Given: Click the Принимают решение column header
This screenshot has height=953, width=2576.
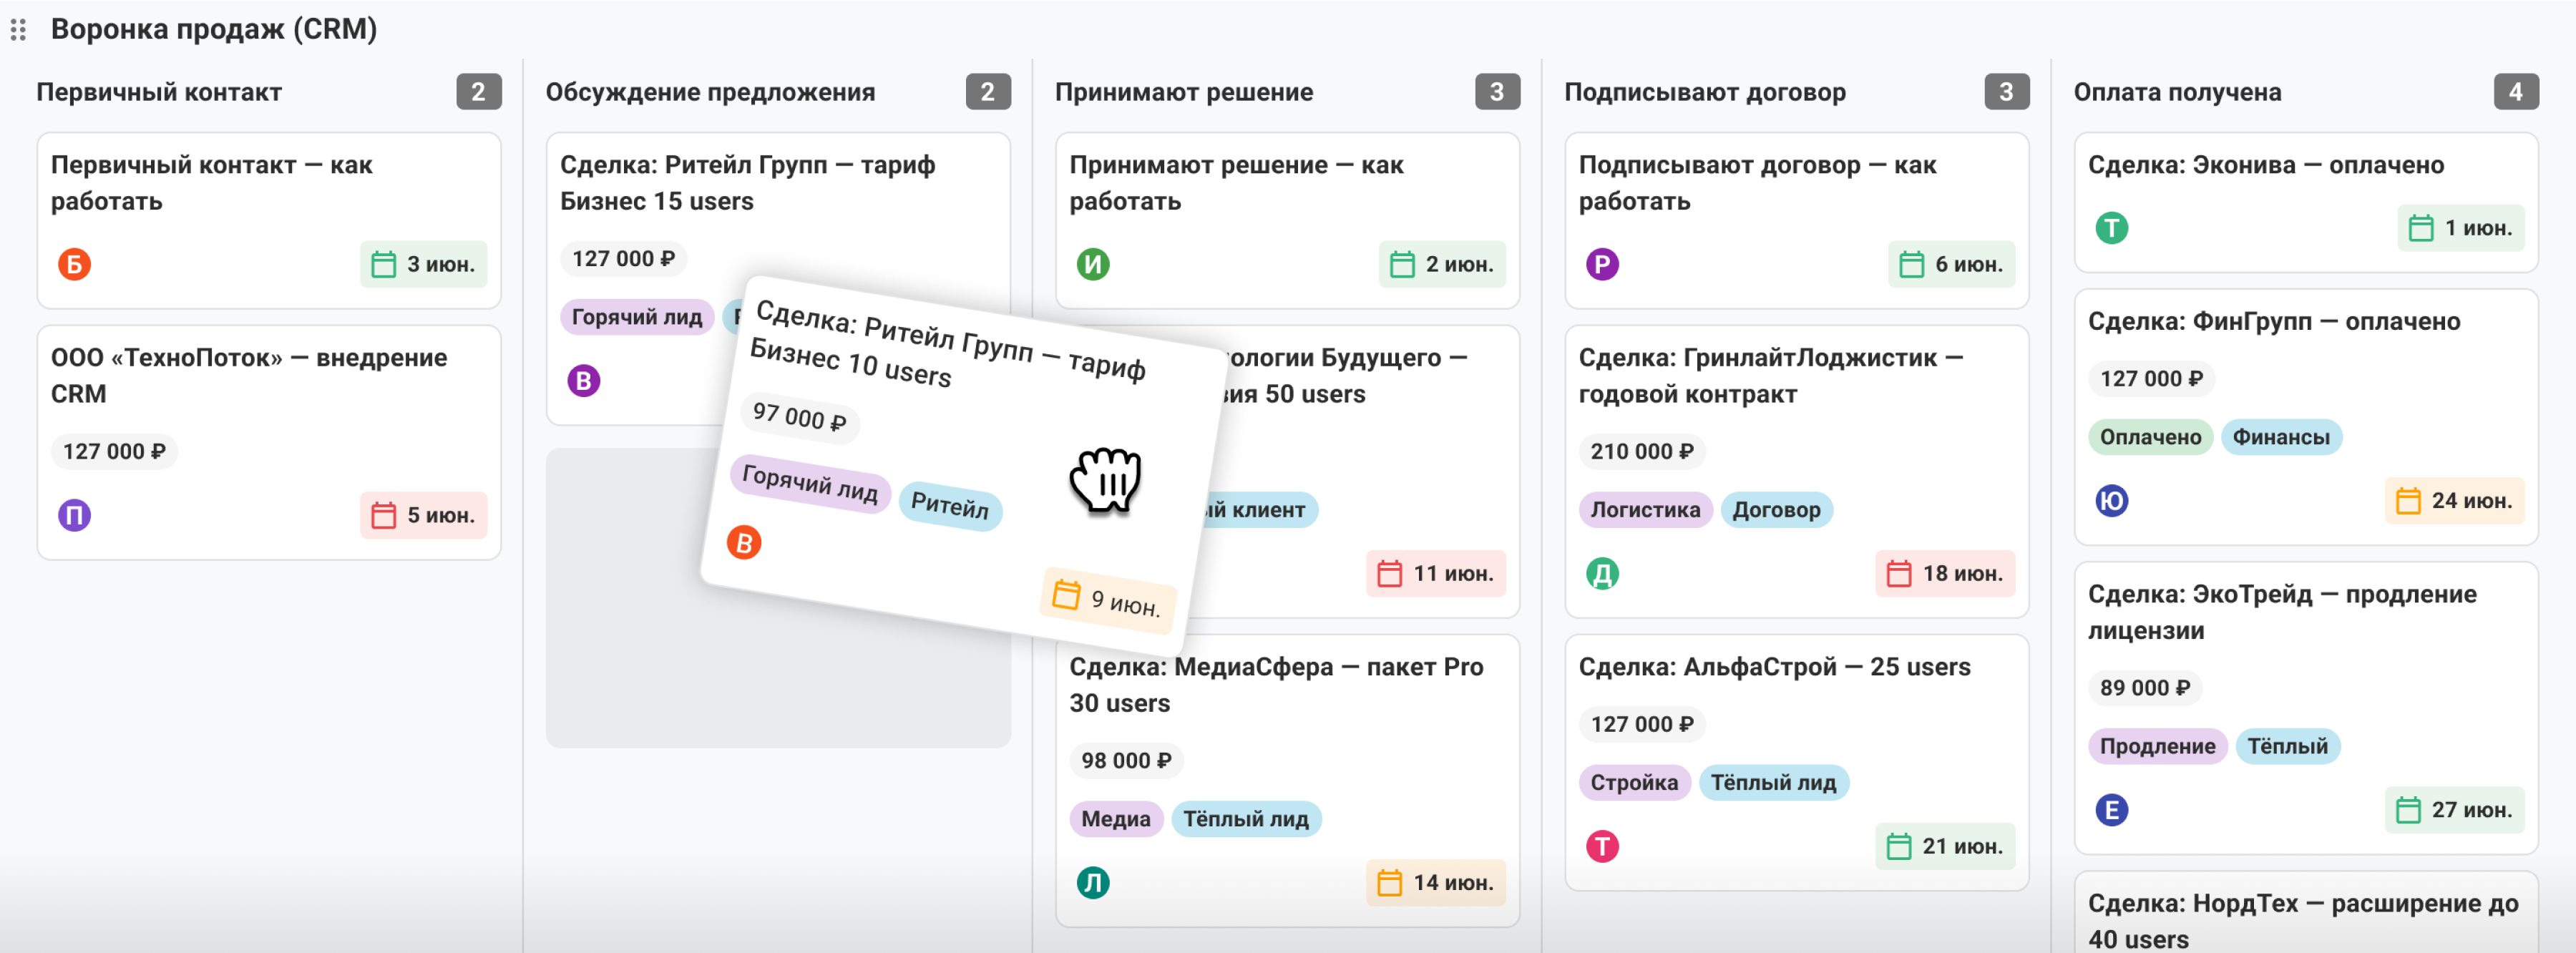Looking at the screenshot, I should 1183,92.
